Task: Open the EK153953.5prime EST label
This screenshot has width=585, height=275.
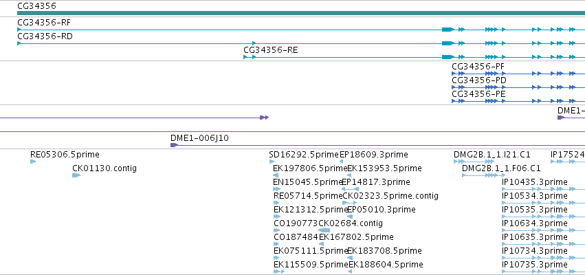Action: tap(385, 168)
